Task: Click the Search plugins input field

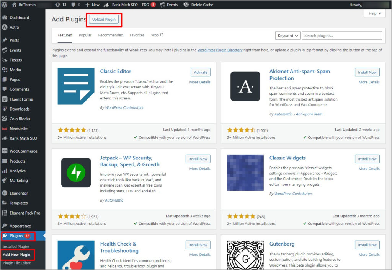Action: click(x=342, y=36)
